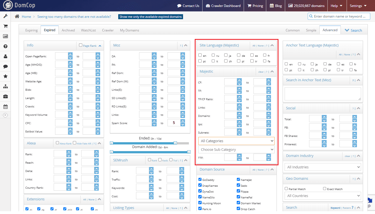The width and height of the screenshot is (375, 214).
Task: Collapse the Domain Source panel
Action: [x=272, y=169]
